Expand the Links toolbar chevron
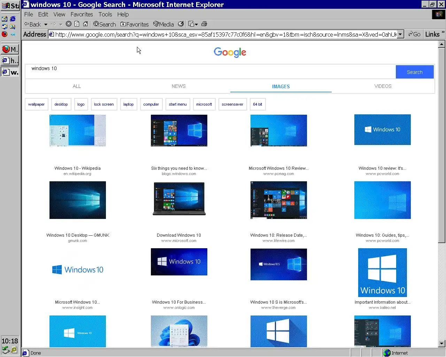Screen dimensions: 446x357 click(x=443, y=33)
